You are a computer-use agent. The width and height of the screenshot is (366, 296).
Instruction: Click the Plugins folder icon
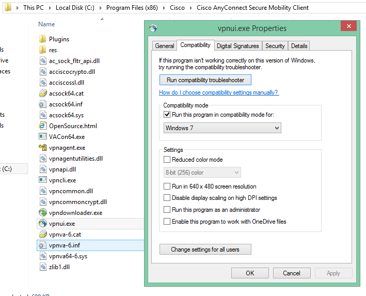click(x=42, y=39)
